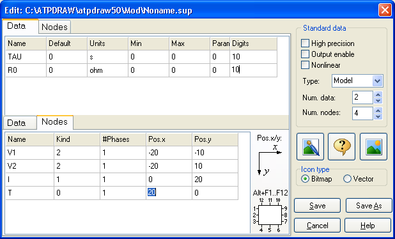Click the #Phases column header

pyautogui.click(x=123, y=139)
